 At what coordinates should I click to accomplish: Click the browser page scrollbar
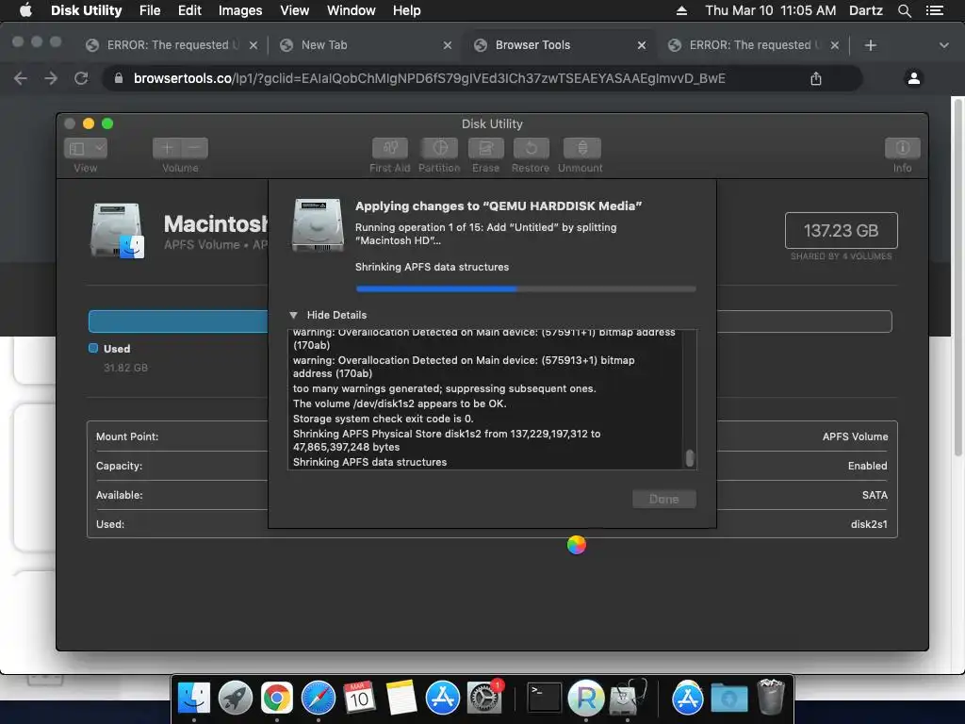[x=957, y=277]
